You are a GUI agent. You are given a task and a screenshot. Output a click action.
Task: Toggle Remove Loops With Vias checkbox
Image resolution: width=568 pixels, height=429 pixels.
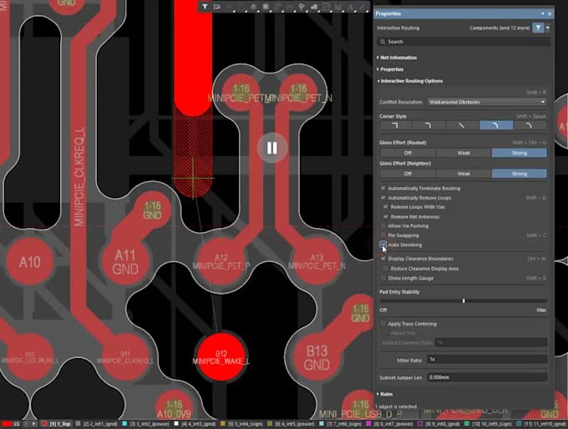(386, 207)
